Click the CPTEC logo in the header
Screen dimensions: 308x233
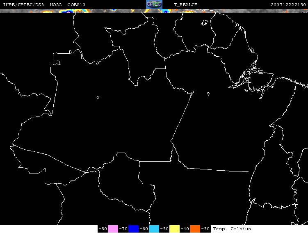coord(154,5)
